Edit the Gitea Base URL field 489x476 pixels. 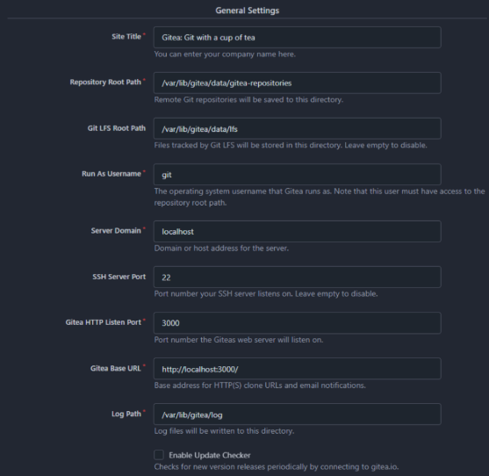click(298, 368)
